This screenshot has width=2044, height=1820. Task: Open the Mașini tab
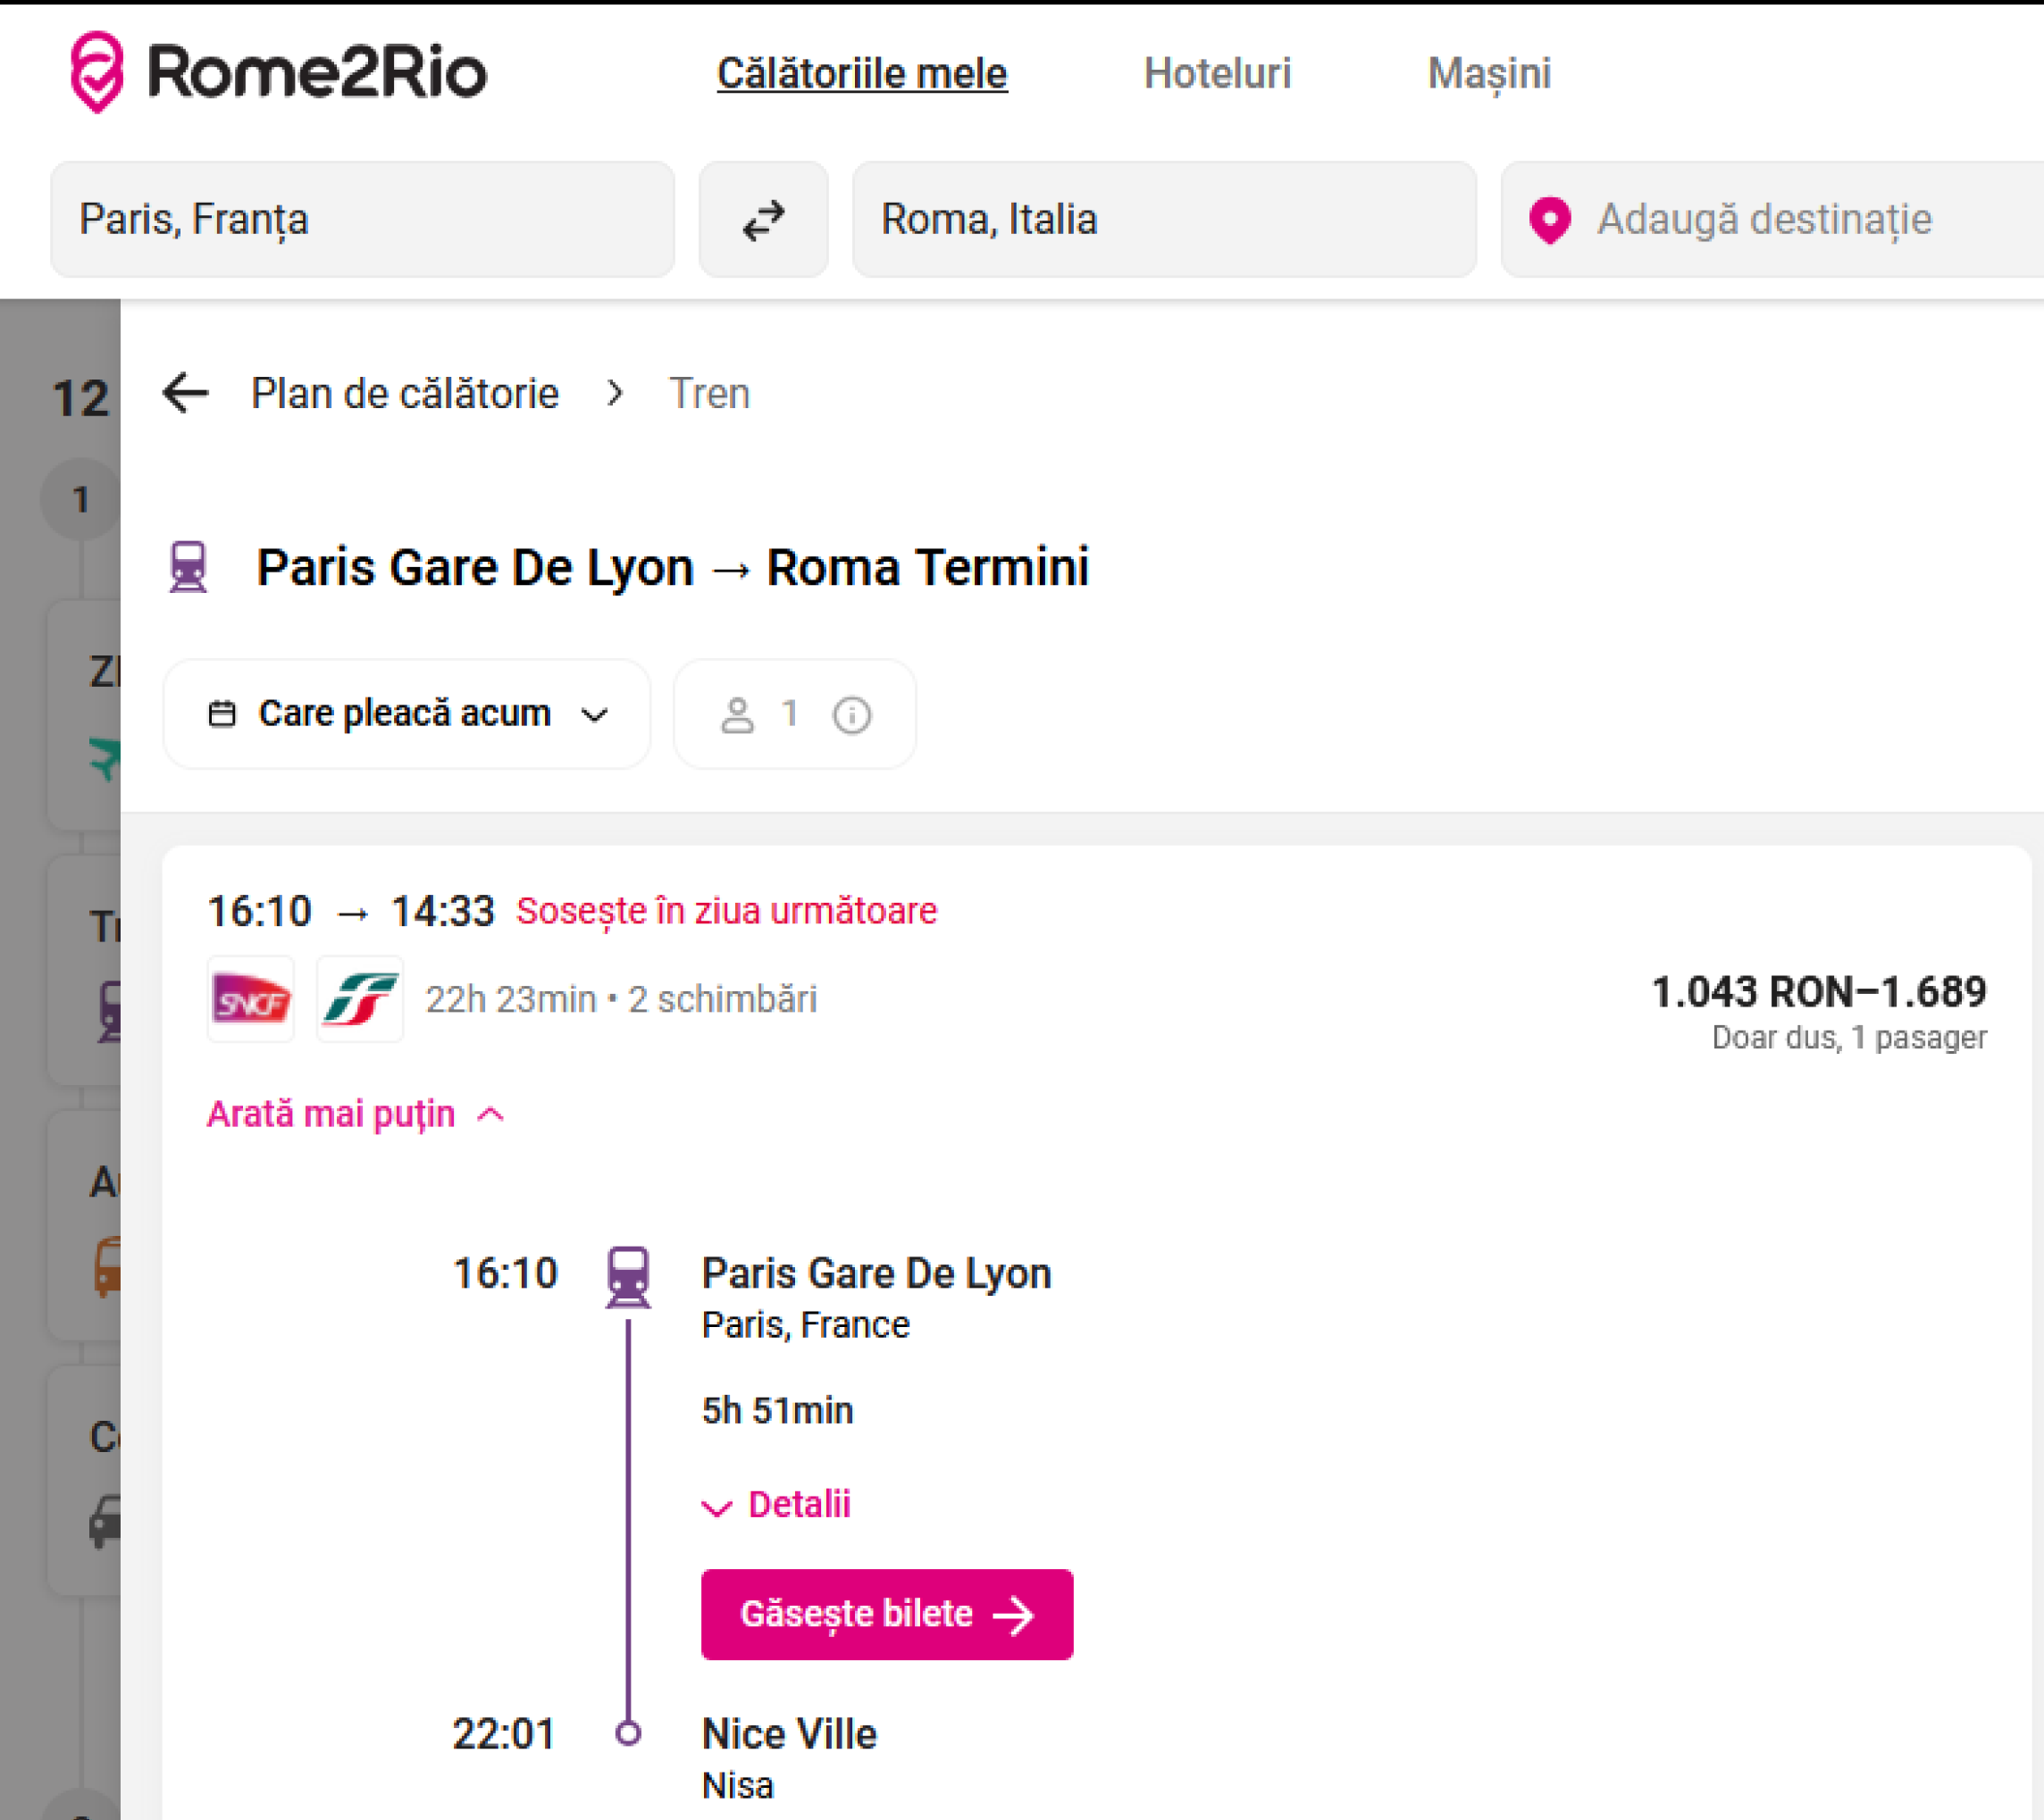(x=1487, y=74)
